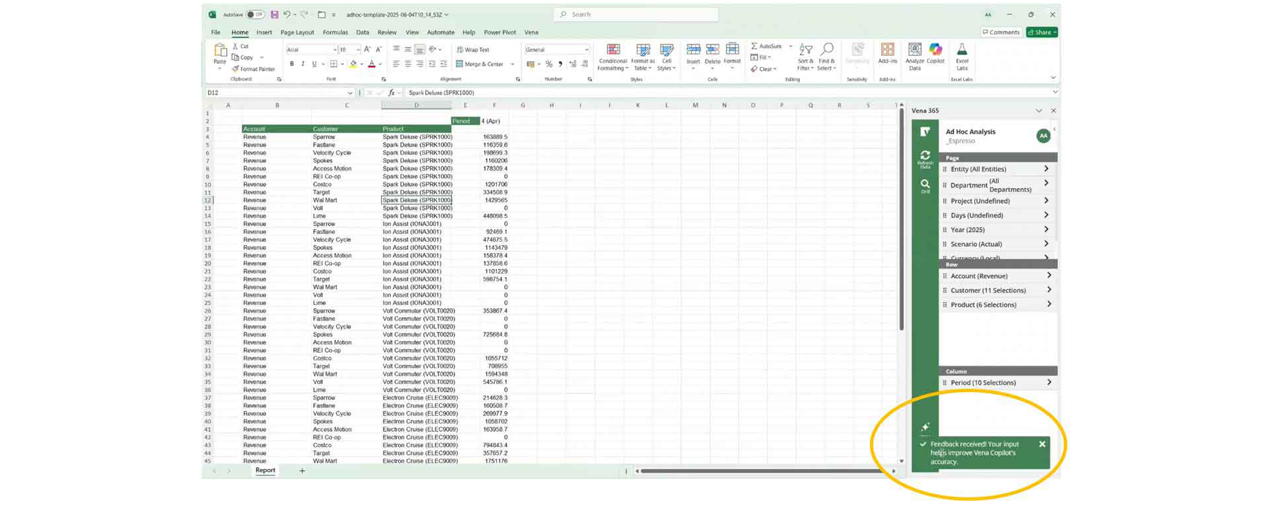Image resolution: width=1272 pixels, height=510 pixels.
Task: Toggle AutoSave switch
Action: coord(255,15)
